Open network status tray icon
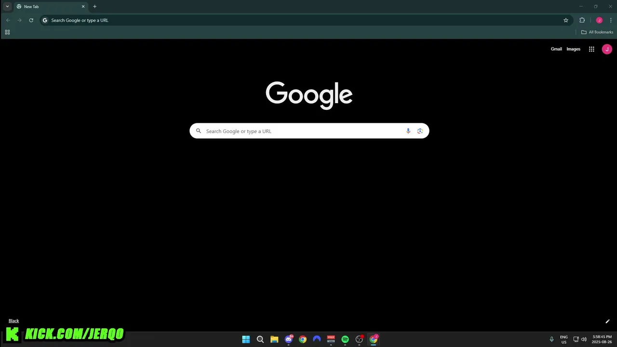 click(x=576, y=339)
